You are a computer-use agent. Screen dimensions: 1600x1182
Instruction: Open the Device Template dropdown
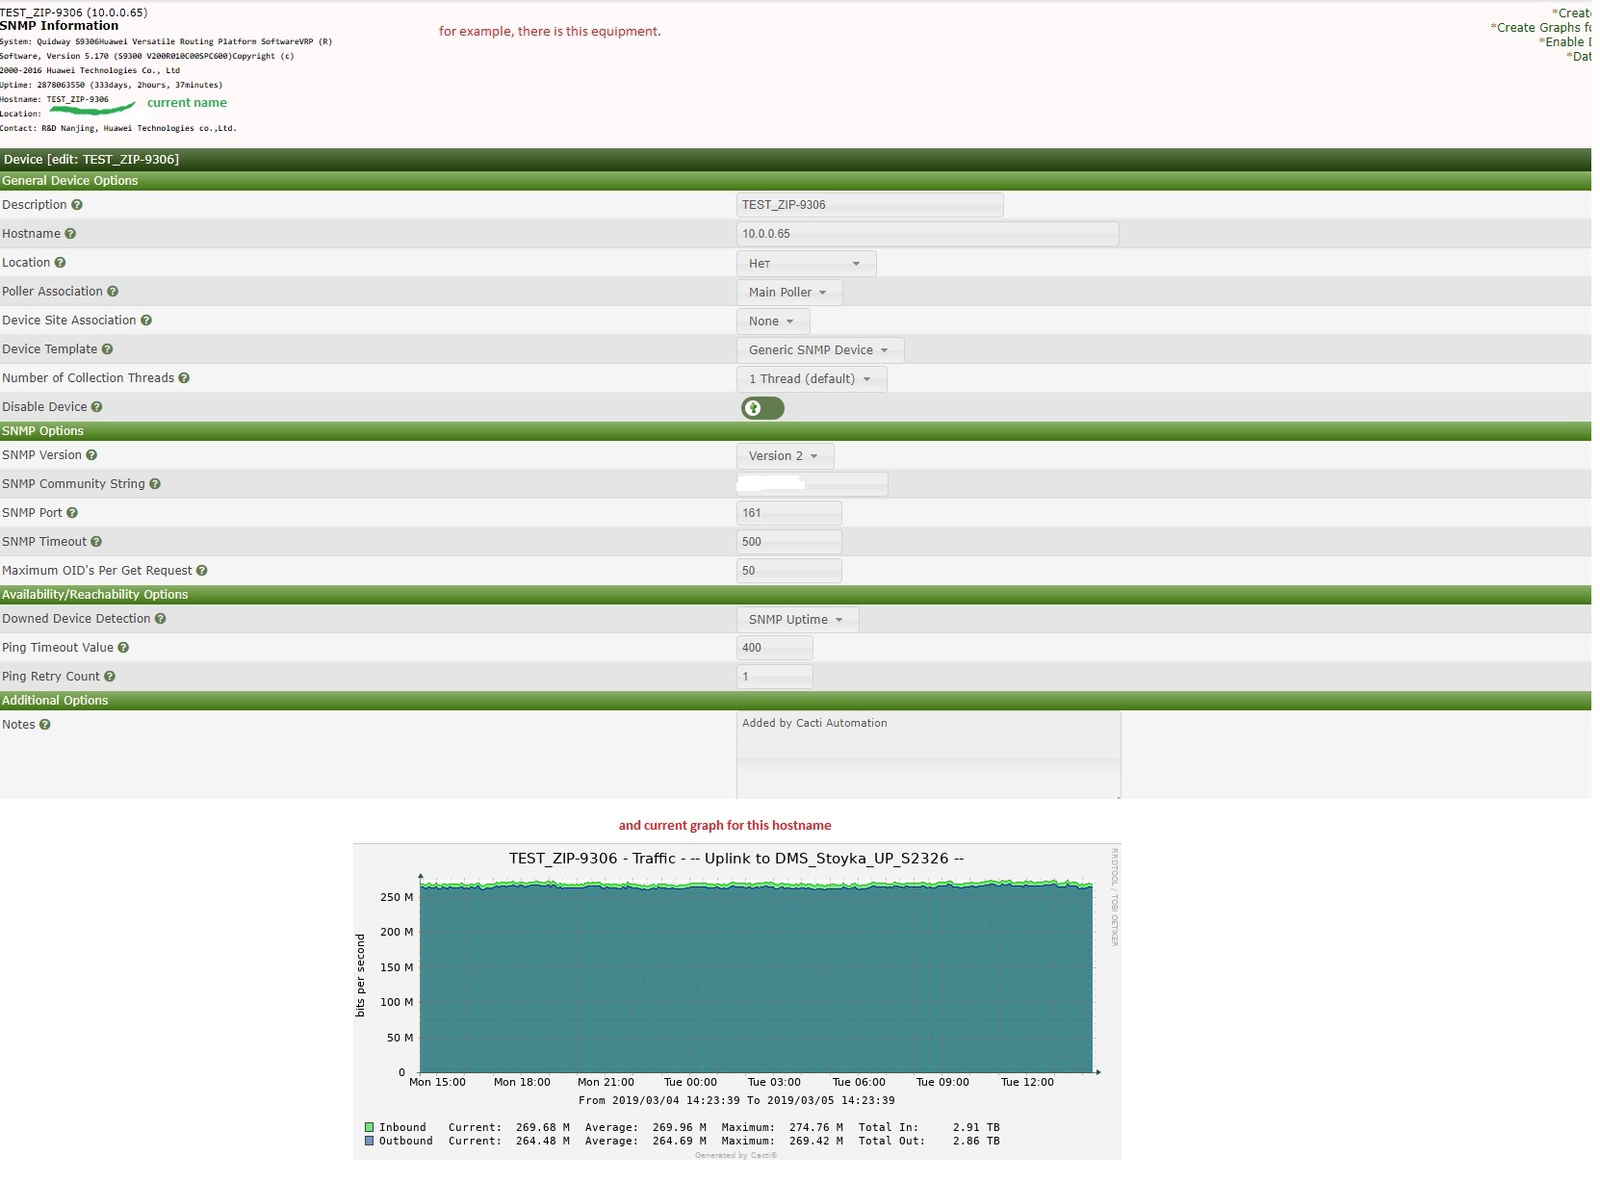click(819, 349)
